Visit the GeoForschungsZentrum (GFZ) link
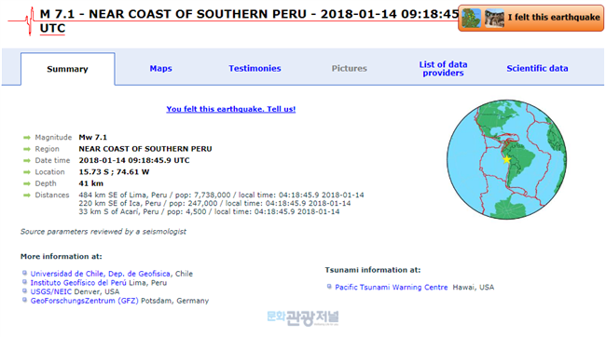This screenshot has width=606, height=337. (x=84, y=301)
